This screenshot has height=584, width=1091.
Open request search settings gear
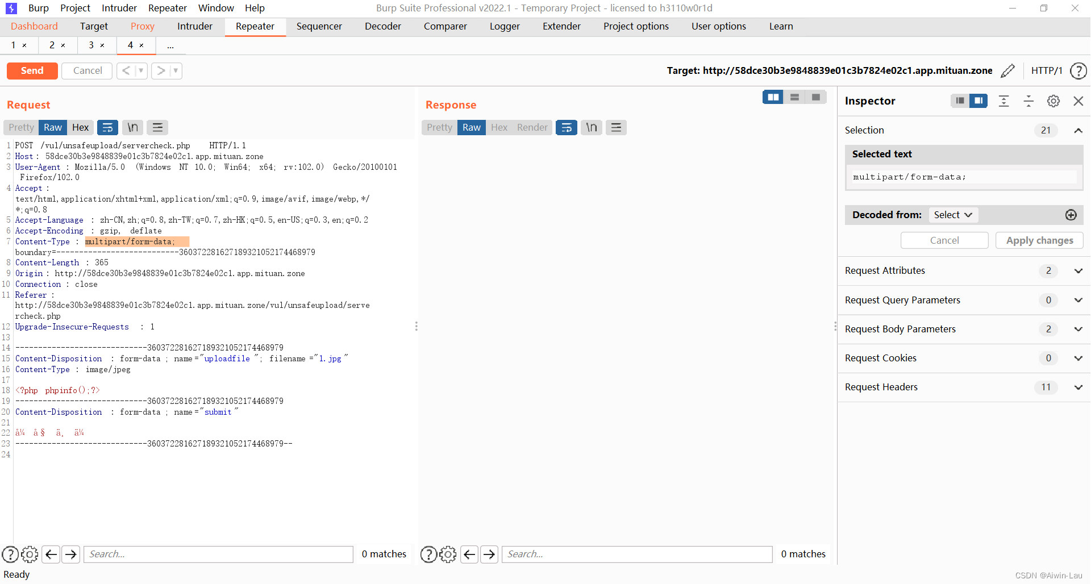(30, 554)
